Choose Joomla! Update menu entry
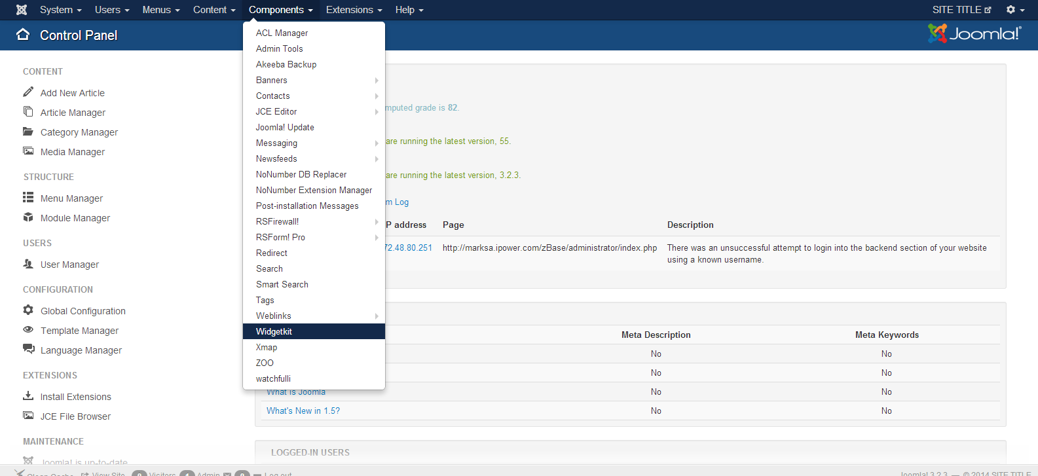This screenshot has height=476, width=1038. [x=314, y=127]
